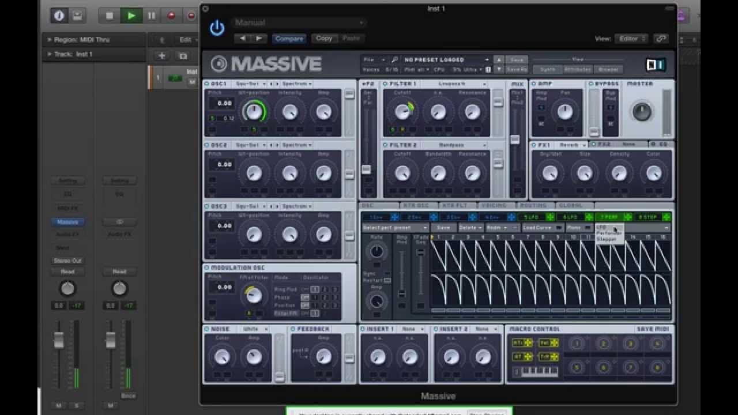Viewport: 738px width, 415px height.
Task: Open the Select perf. preset dropdown
Action: click(395, 228)
